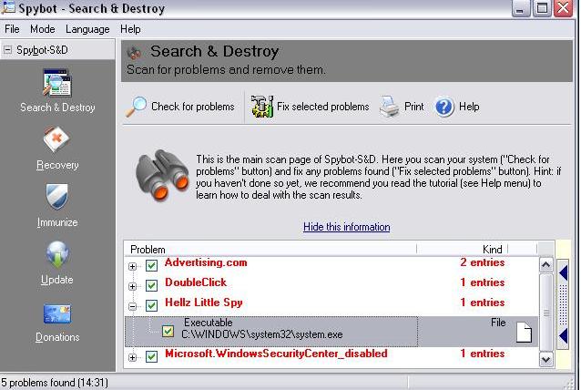This screenshot has height=390, width=581.
Task: Click the Fix selected problems tools icon
Action: (x=262, y=107)
